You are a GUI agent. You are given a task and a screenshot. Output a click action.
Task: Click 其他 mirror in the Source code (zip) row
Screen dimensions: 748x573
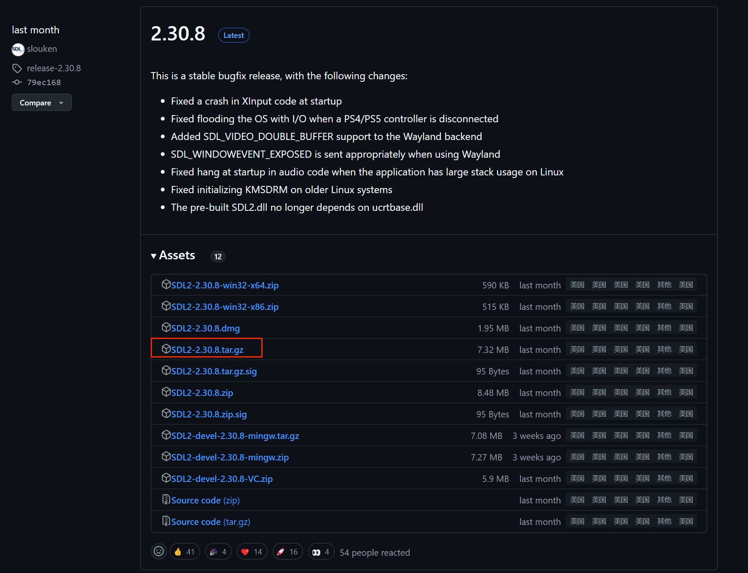click(x=664, y=500)
